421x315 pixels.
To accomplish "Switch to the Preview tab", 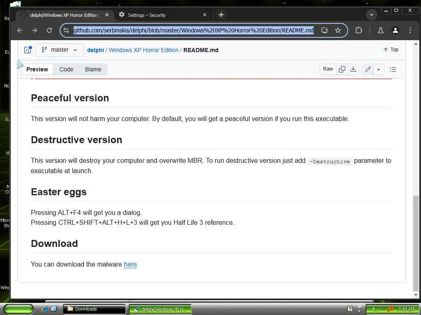I will point(37,69).
